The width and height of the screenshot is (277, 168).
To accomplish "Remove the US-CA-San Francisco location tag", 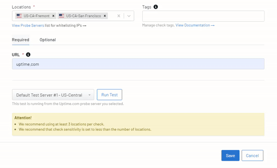I will click(105, 16).
